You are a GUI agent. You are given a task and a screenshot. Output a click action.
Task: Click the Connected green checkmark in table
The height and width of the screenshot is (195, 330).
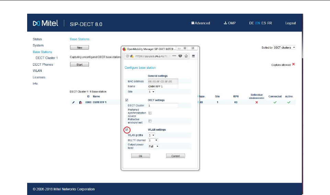275,102
